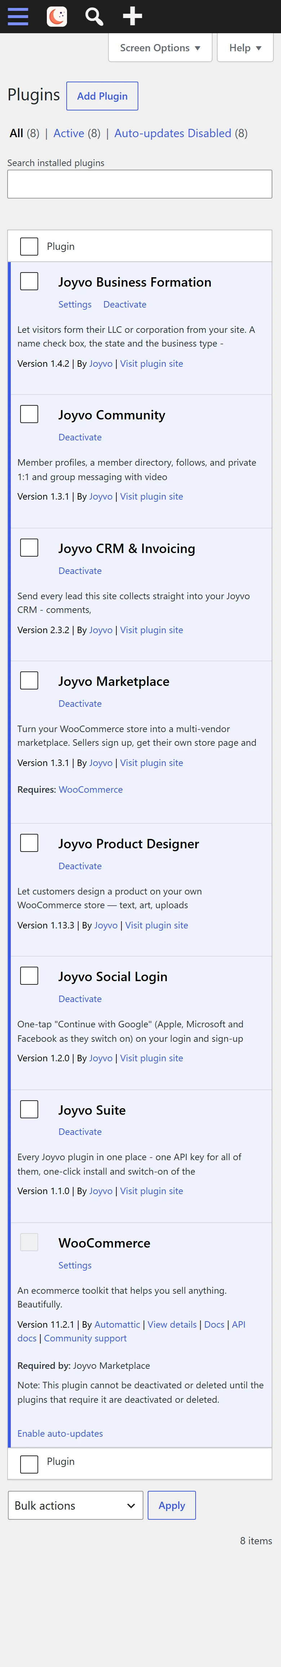Click View details for WooCommerce
Screen dimensions: 281x1667
point(172,1325)
